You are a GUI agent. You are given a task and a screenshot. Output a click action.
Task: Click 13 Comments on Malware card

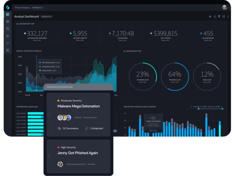[x=70, y=129]
